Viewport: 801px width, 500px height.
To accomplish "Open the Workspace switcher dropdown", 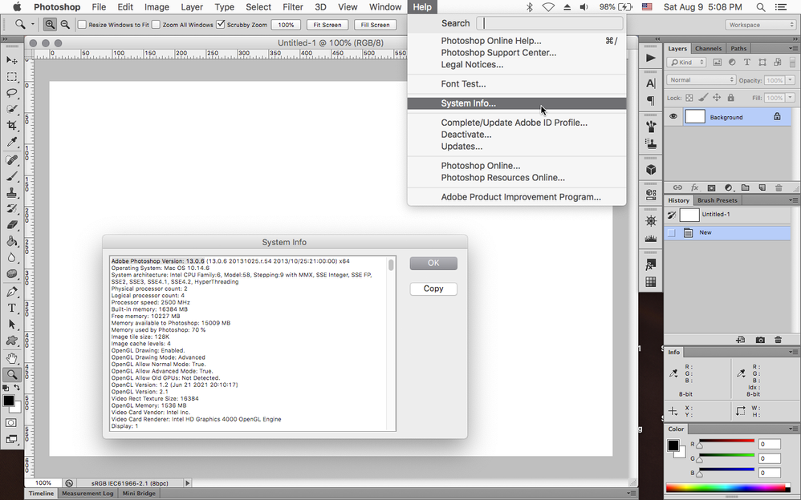I will 760,25.
